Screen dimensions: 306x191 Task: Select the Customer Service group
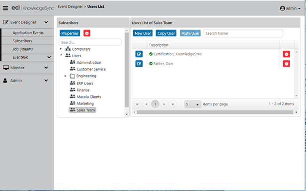click(x=91, y=69)
